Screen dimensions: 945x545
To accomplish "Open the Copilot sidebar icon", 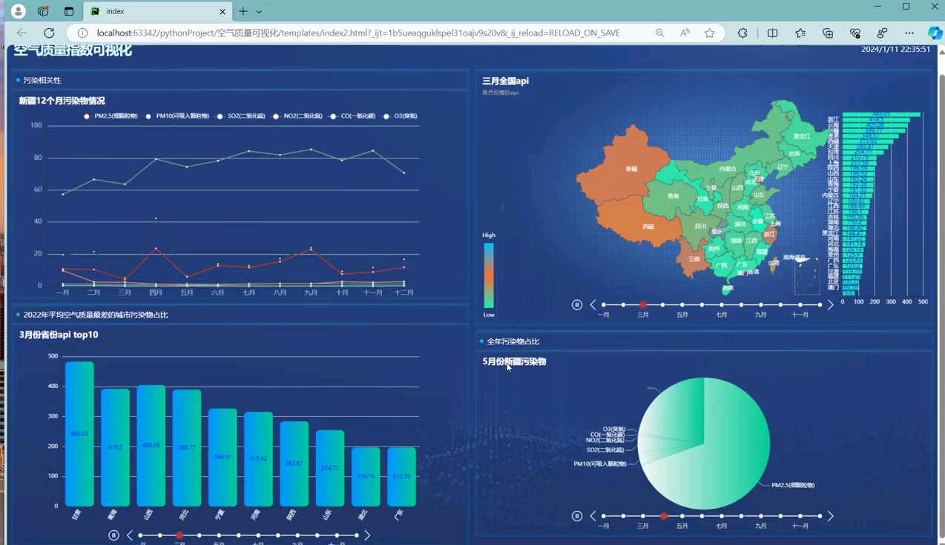I will [x=935, y=33].
